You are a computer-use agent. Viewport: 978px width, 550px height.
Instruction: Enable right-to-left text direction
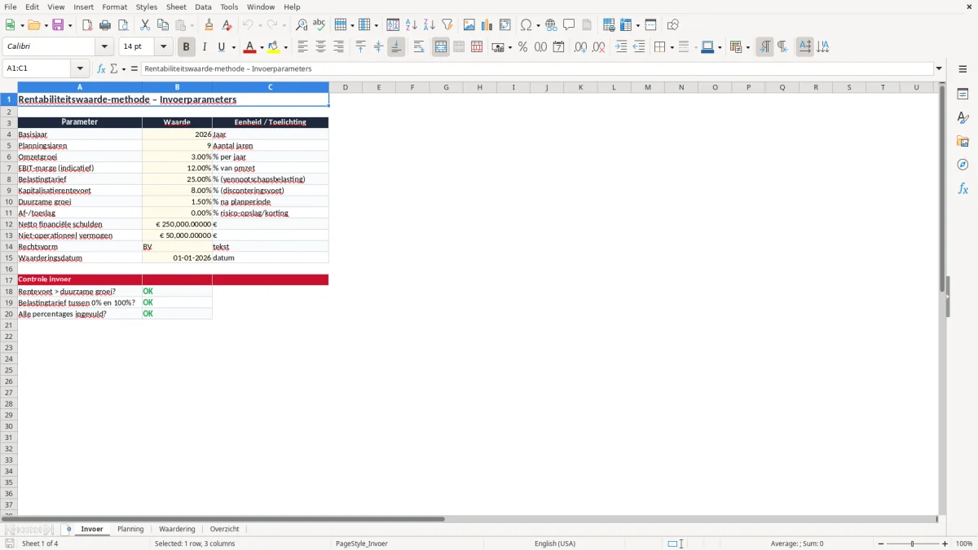click(x=782, y=47)
